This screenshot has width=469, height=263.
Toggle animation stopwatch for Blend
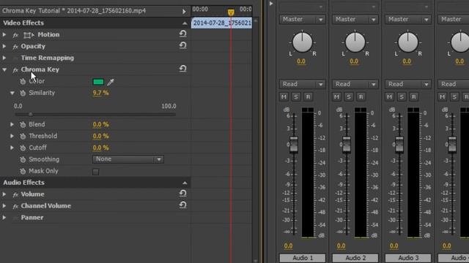pos(23,125)
